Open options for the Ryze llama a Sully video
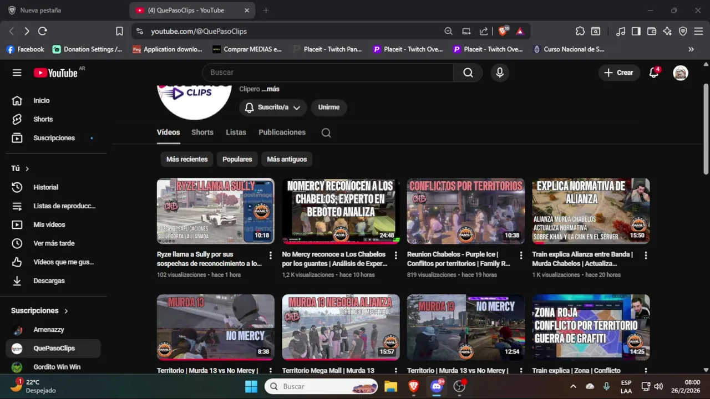Viewport: 710px width, 399px height. pos(271,255)
